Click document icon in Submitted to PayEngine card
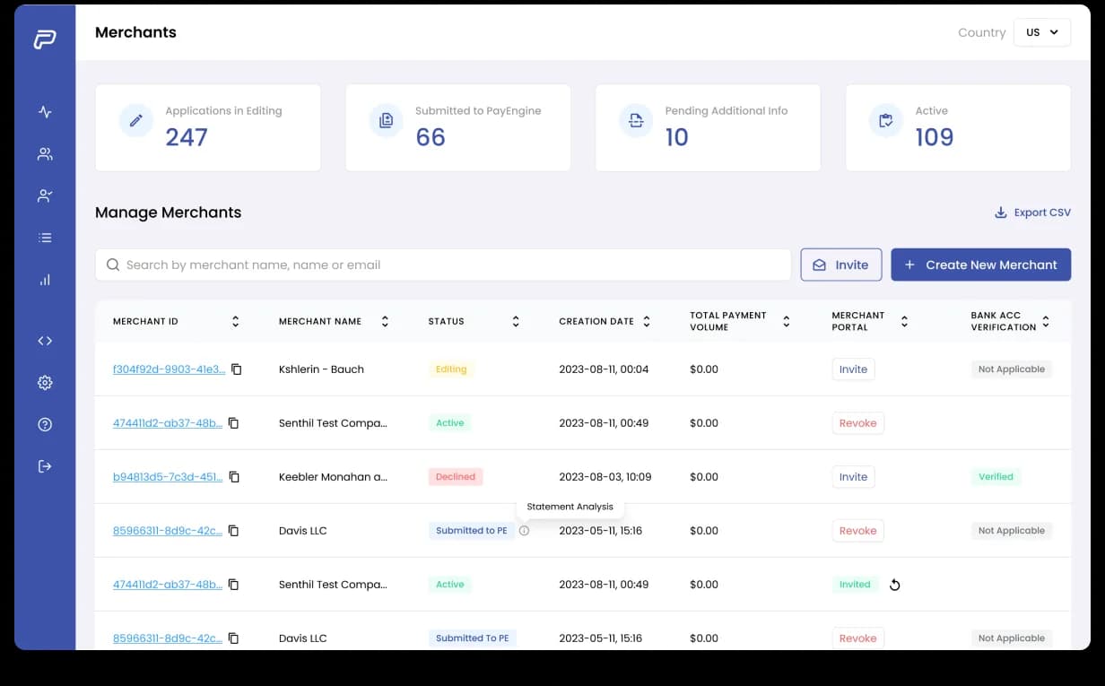The height and width of the screenshot is (686, 1105). point(387,120)
